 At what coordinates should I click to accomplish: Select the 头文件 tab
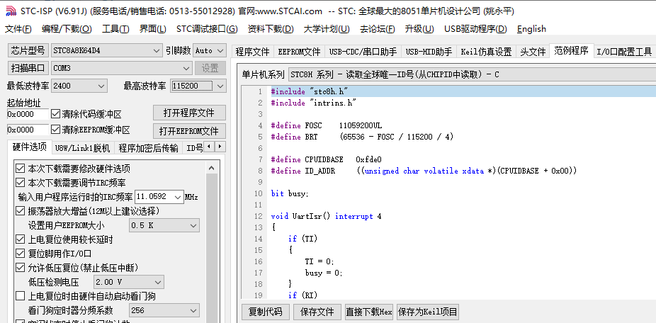(x=533, y=52)
